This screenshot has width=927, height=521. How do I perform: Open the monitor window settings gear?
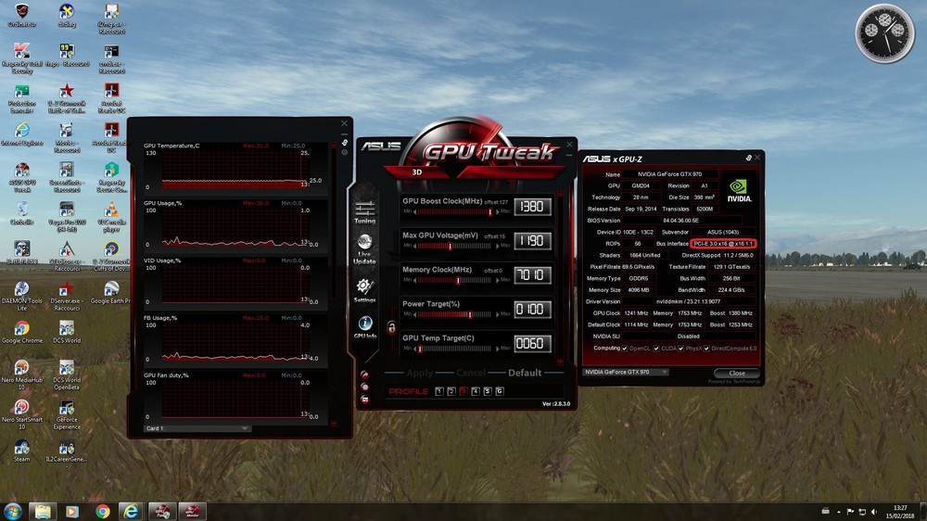(345, 152)
